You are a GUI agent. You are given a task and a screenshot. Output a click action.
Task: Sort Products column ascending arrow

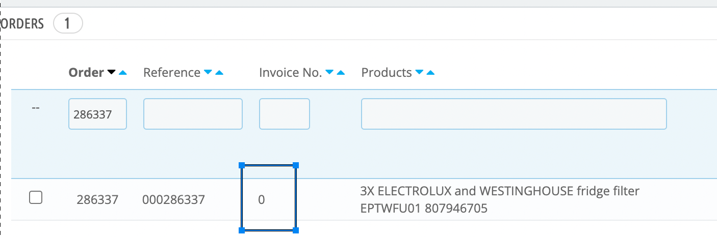pyautogui.click(x=430, y=73)
